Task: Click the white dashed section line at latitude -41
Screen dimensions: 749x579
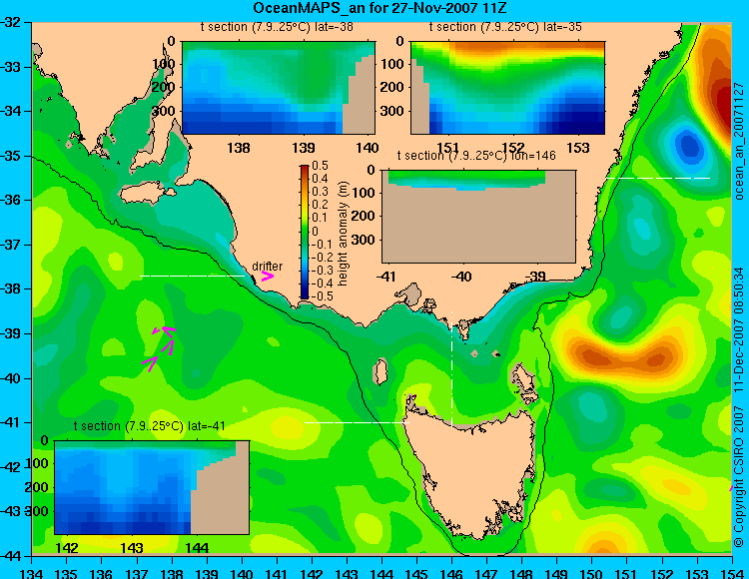Action: point(357,422)
